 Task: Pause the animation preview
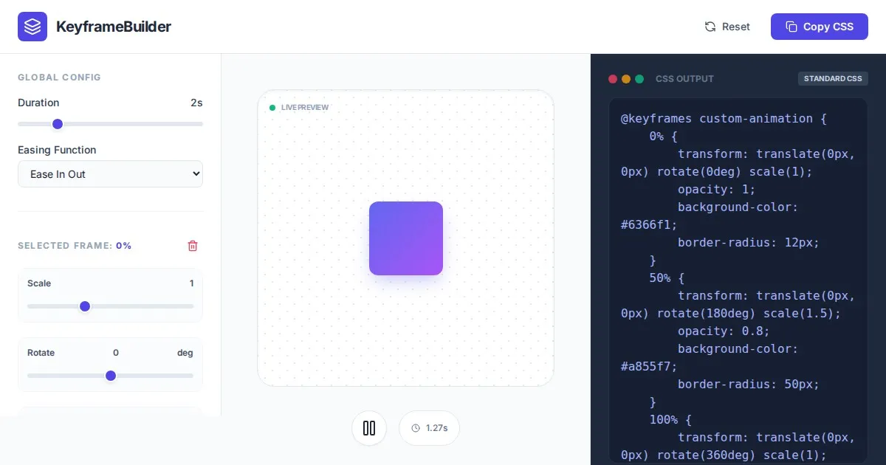(x=369, y=428)
